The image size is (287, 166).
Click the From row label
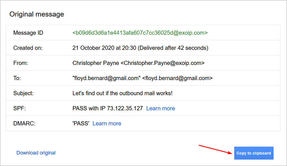[x=21, y=63]
